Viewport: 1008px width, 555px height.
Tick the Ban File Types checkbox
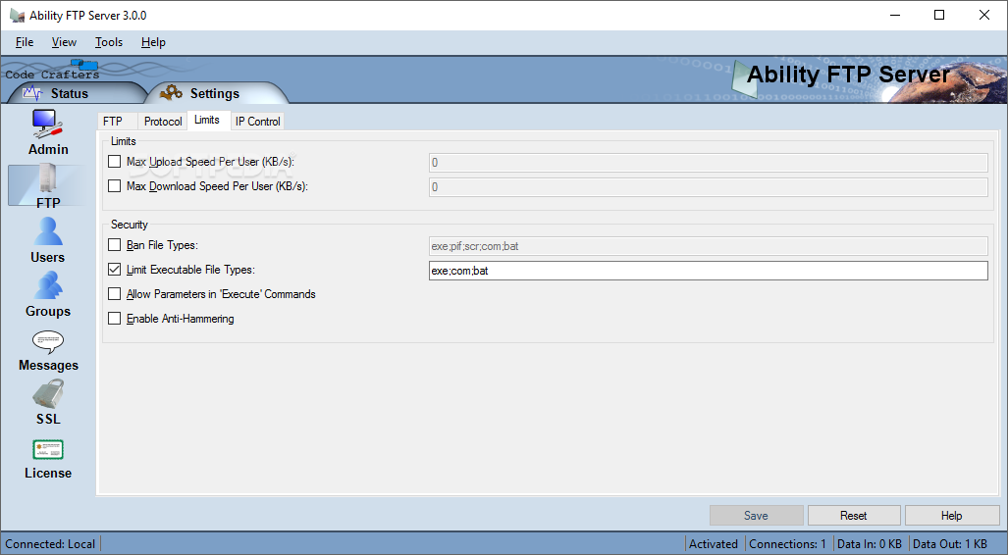(x=115, y=245)
